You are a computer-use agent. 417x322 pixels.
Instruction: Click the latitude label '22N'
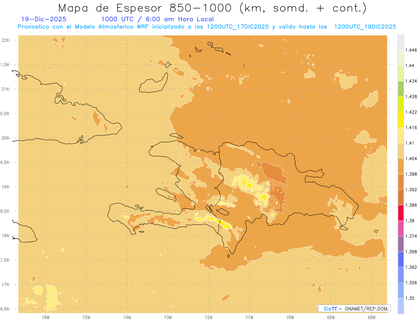[x=5, y=40]
